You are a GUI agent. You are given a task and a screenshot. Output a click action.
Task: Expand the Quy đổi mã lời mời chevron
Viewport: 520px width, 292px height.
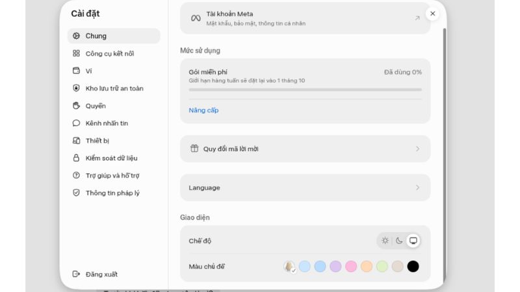pyautogui.click(x=417, y=149)
